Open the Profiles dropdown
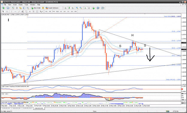Screen dimensions: 187x113 [8, 8]
